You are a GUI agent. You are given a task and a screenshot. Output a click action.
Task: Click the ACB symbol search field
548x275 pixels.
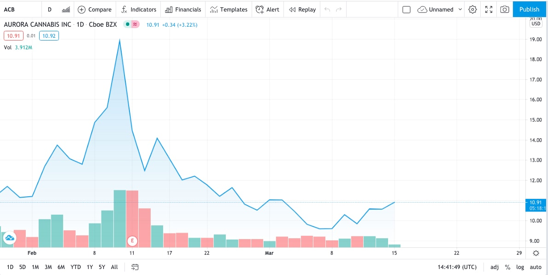point(21,9)
